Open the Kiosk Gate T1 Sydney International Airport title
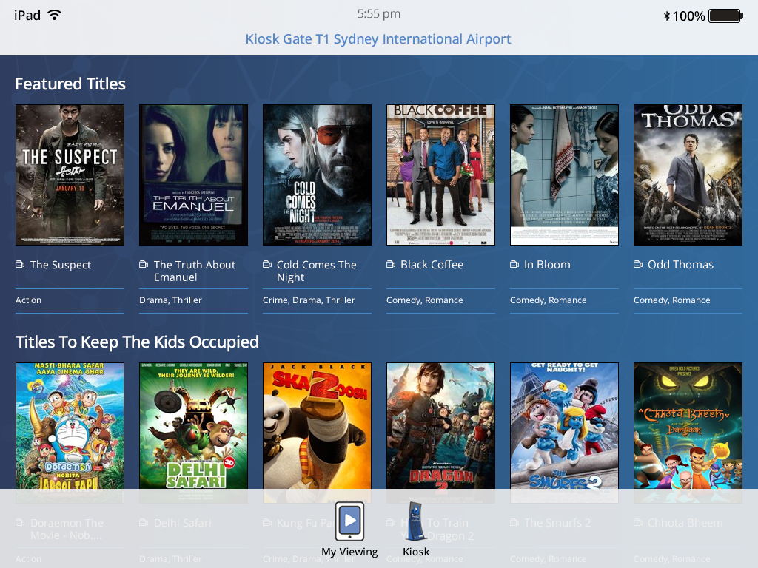 tap(378, 38)
